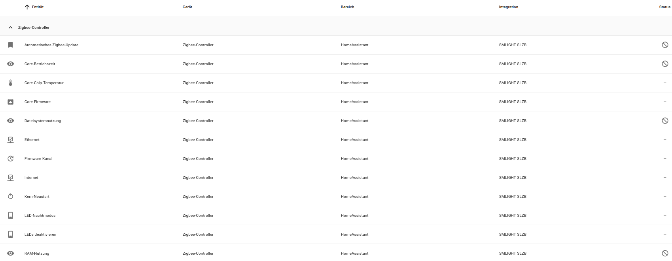This screenshot has height=261, width=672.
Task: Click the LED-Nachtmodus device icon
Action: click(11, 216)
